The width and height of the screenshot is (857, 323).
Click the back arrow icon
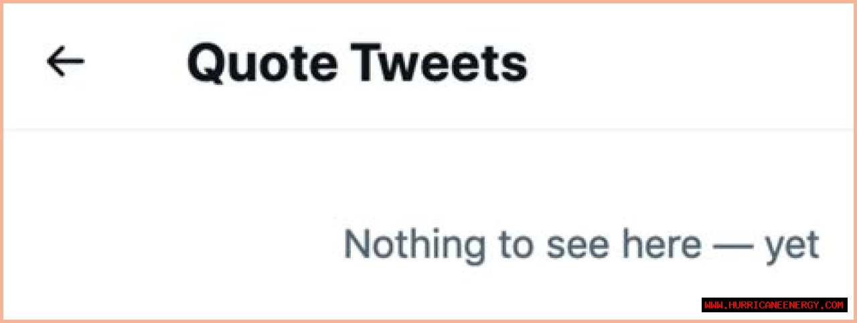pos(66,62)
